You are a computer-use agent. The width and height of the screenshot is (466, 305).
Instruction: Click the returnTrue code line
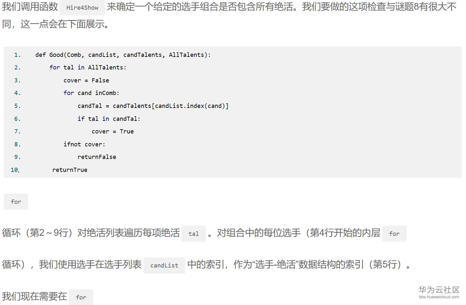coord(70,170)
